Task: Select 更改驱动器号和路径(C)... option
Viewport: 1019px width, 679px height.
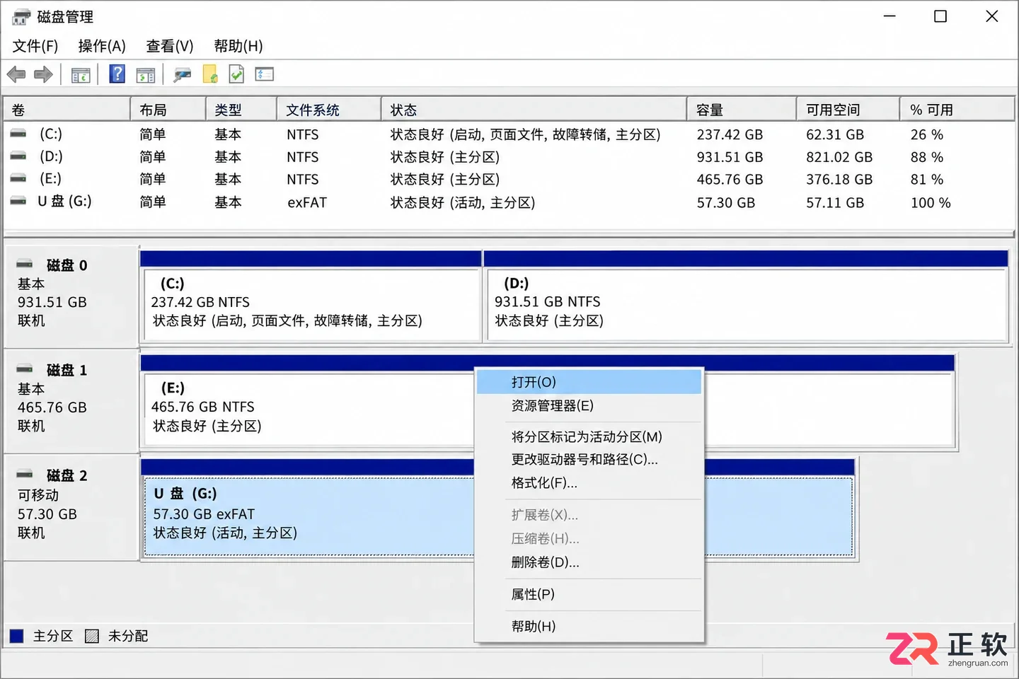Action: pyautogui.click(x=589, y=460)
